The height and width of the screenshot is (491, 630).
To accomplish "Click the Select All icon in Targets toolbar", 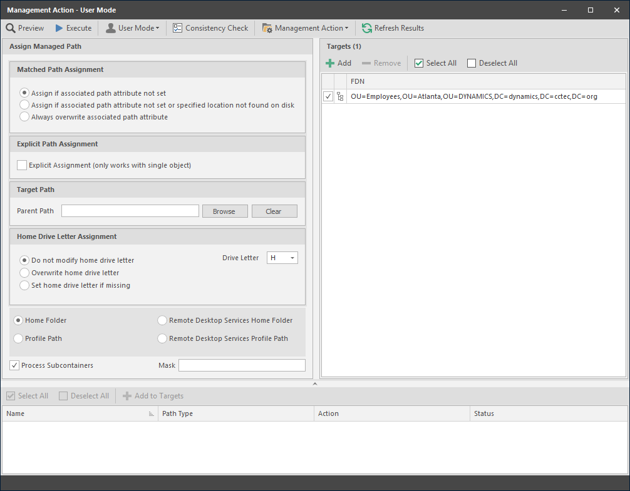I will (420, 63).
